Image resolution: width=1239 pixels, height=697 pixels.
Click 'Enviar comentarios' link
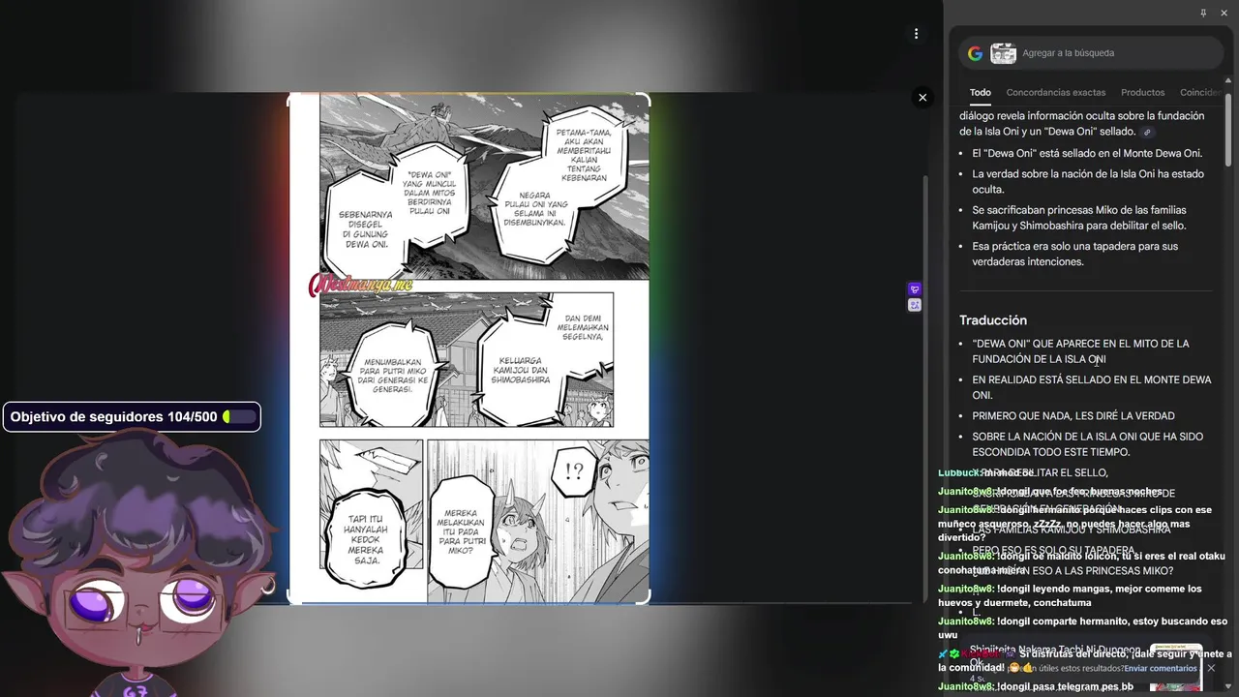click(1161, 668)
